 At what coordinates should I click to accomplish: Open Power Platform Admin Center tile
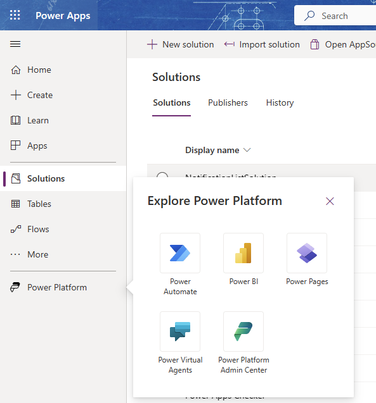pos(243,343)
